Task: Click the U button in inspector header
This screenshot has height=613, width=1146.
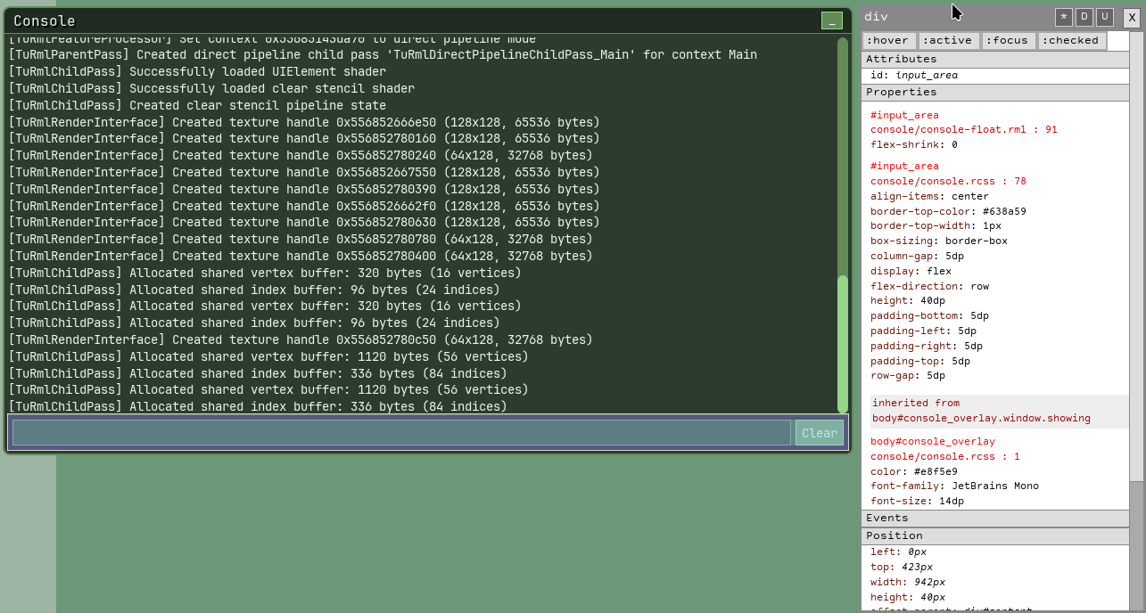Action: coord(1104,17)
